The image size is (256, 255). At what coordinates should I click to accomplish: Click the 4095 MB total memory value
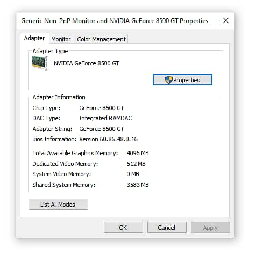pos(138,153)
